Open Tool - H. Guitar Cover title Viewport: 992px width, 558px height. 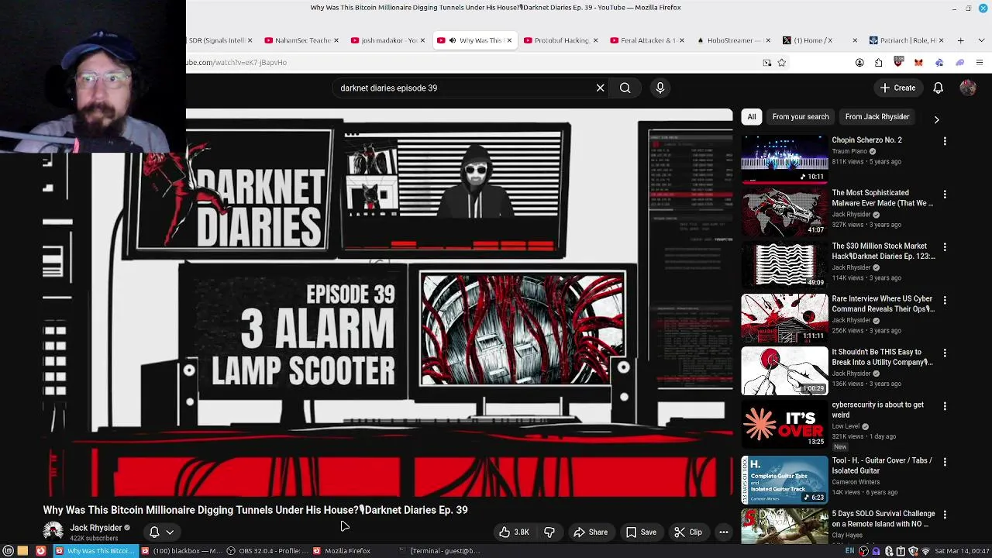(882, 465)
